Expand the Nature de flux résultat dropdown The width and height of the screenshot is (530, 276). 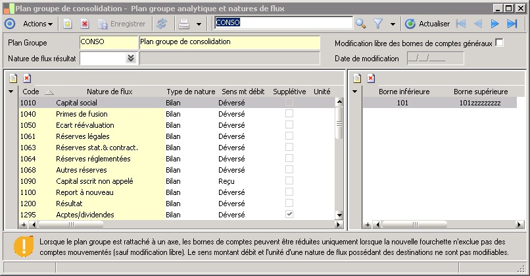130,58
